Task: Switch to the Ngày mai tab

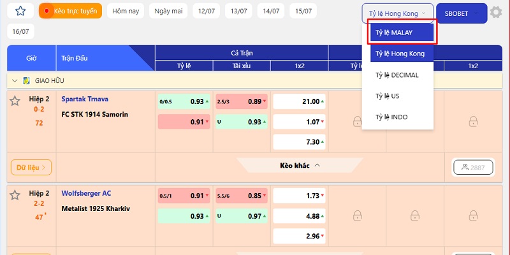Action: click(168, 11)
